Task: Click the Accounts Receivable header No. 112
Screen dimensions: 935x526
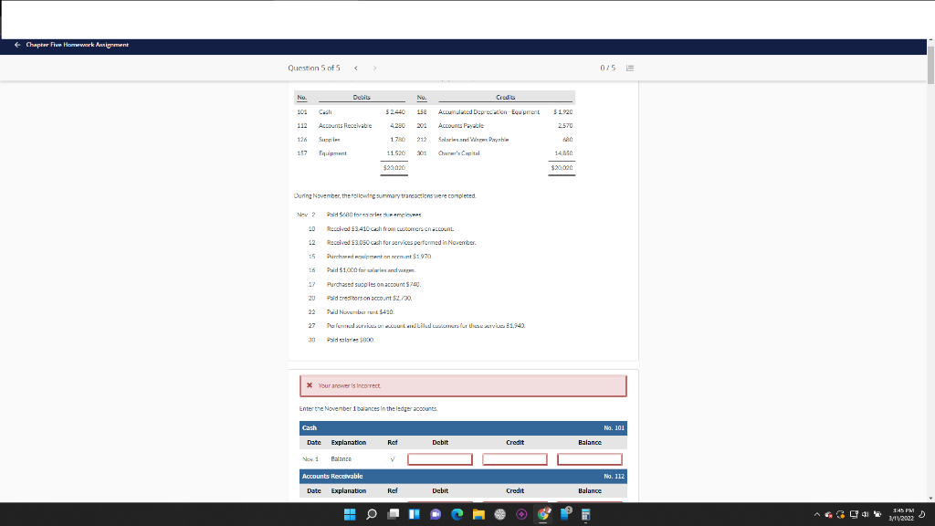Action: [x=463, y=477]
